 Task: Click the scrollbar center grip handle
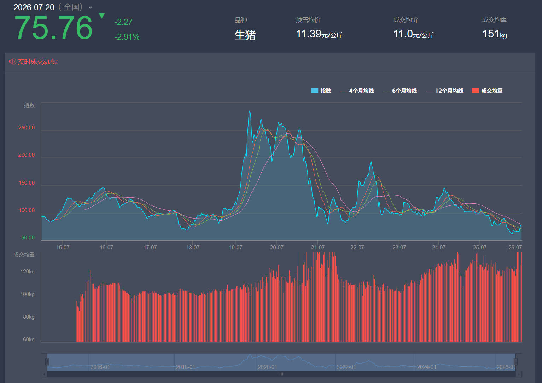coord(281,374)
